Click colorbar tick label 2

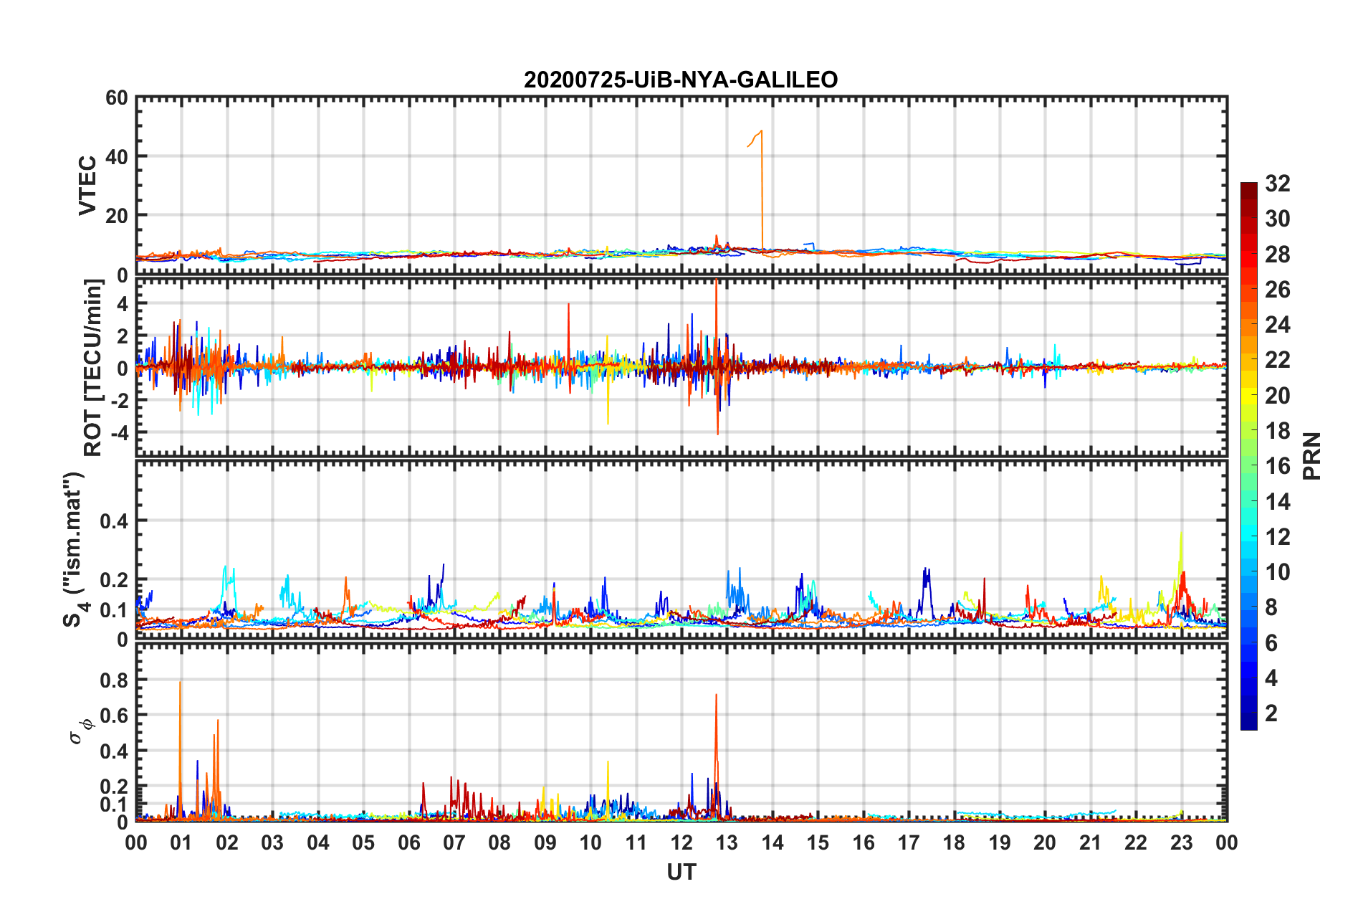[1271, 713]
